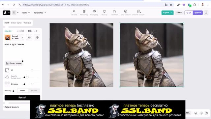This screenshot has height=119, width=211.
Task: Select the Remove bg tool
Action: 84,13
